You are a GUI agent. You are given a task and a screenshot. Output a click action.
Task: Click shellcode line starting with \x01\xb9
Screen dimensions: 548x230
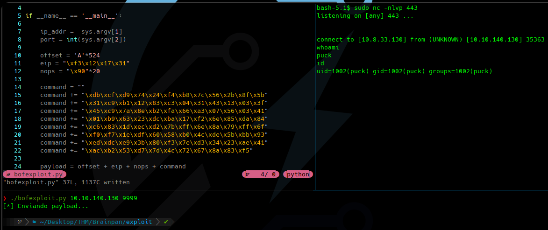click(x=154, y=118)
